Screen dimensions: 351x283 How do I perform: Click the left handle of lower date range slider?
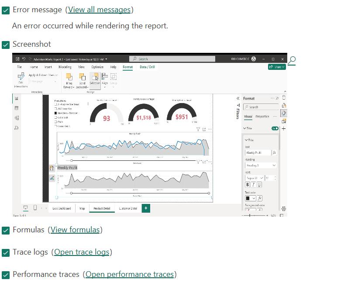pos(72,193)
